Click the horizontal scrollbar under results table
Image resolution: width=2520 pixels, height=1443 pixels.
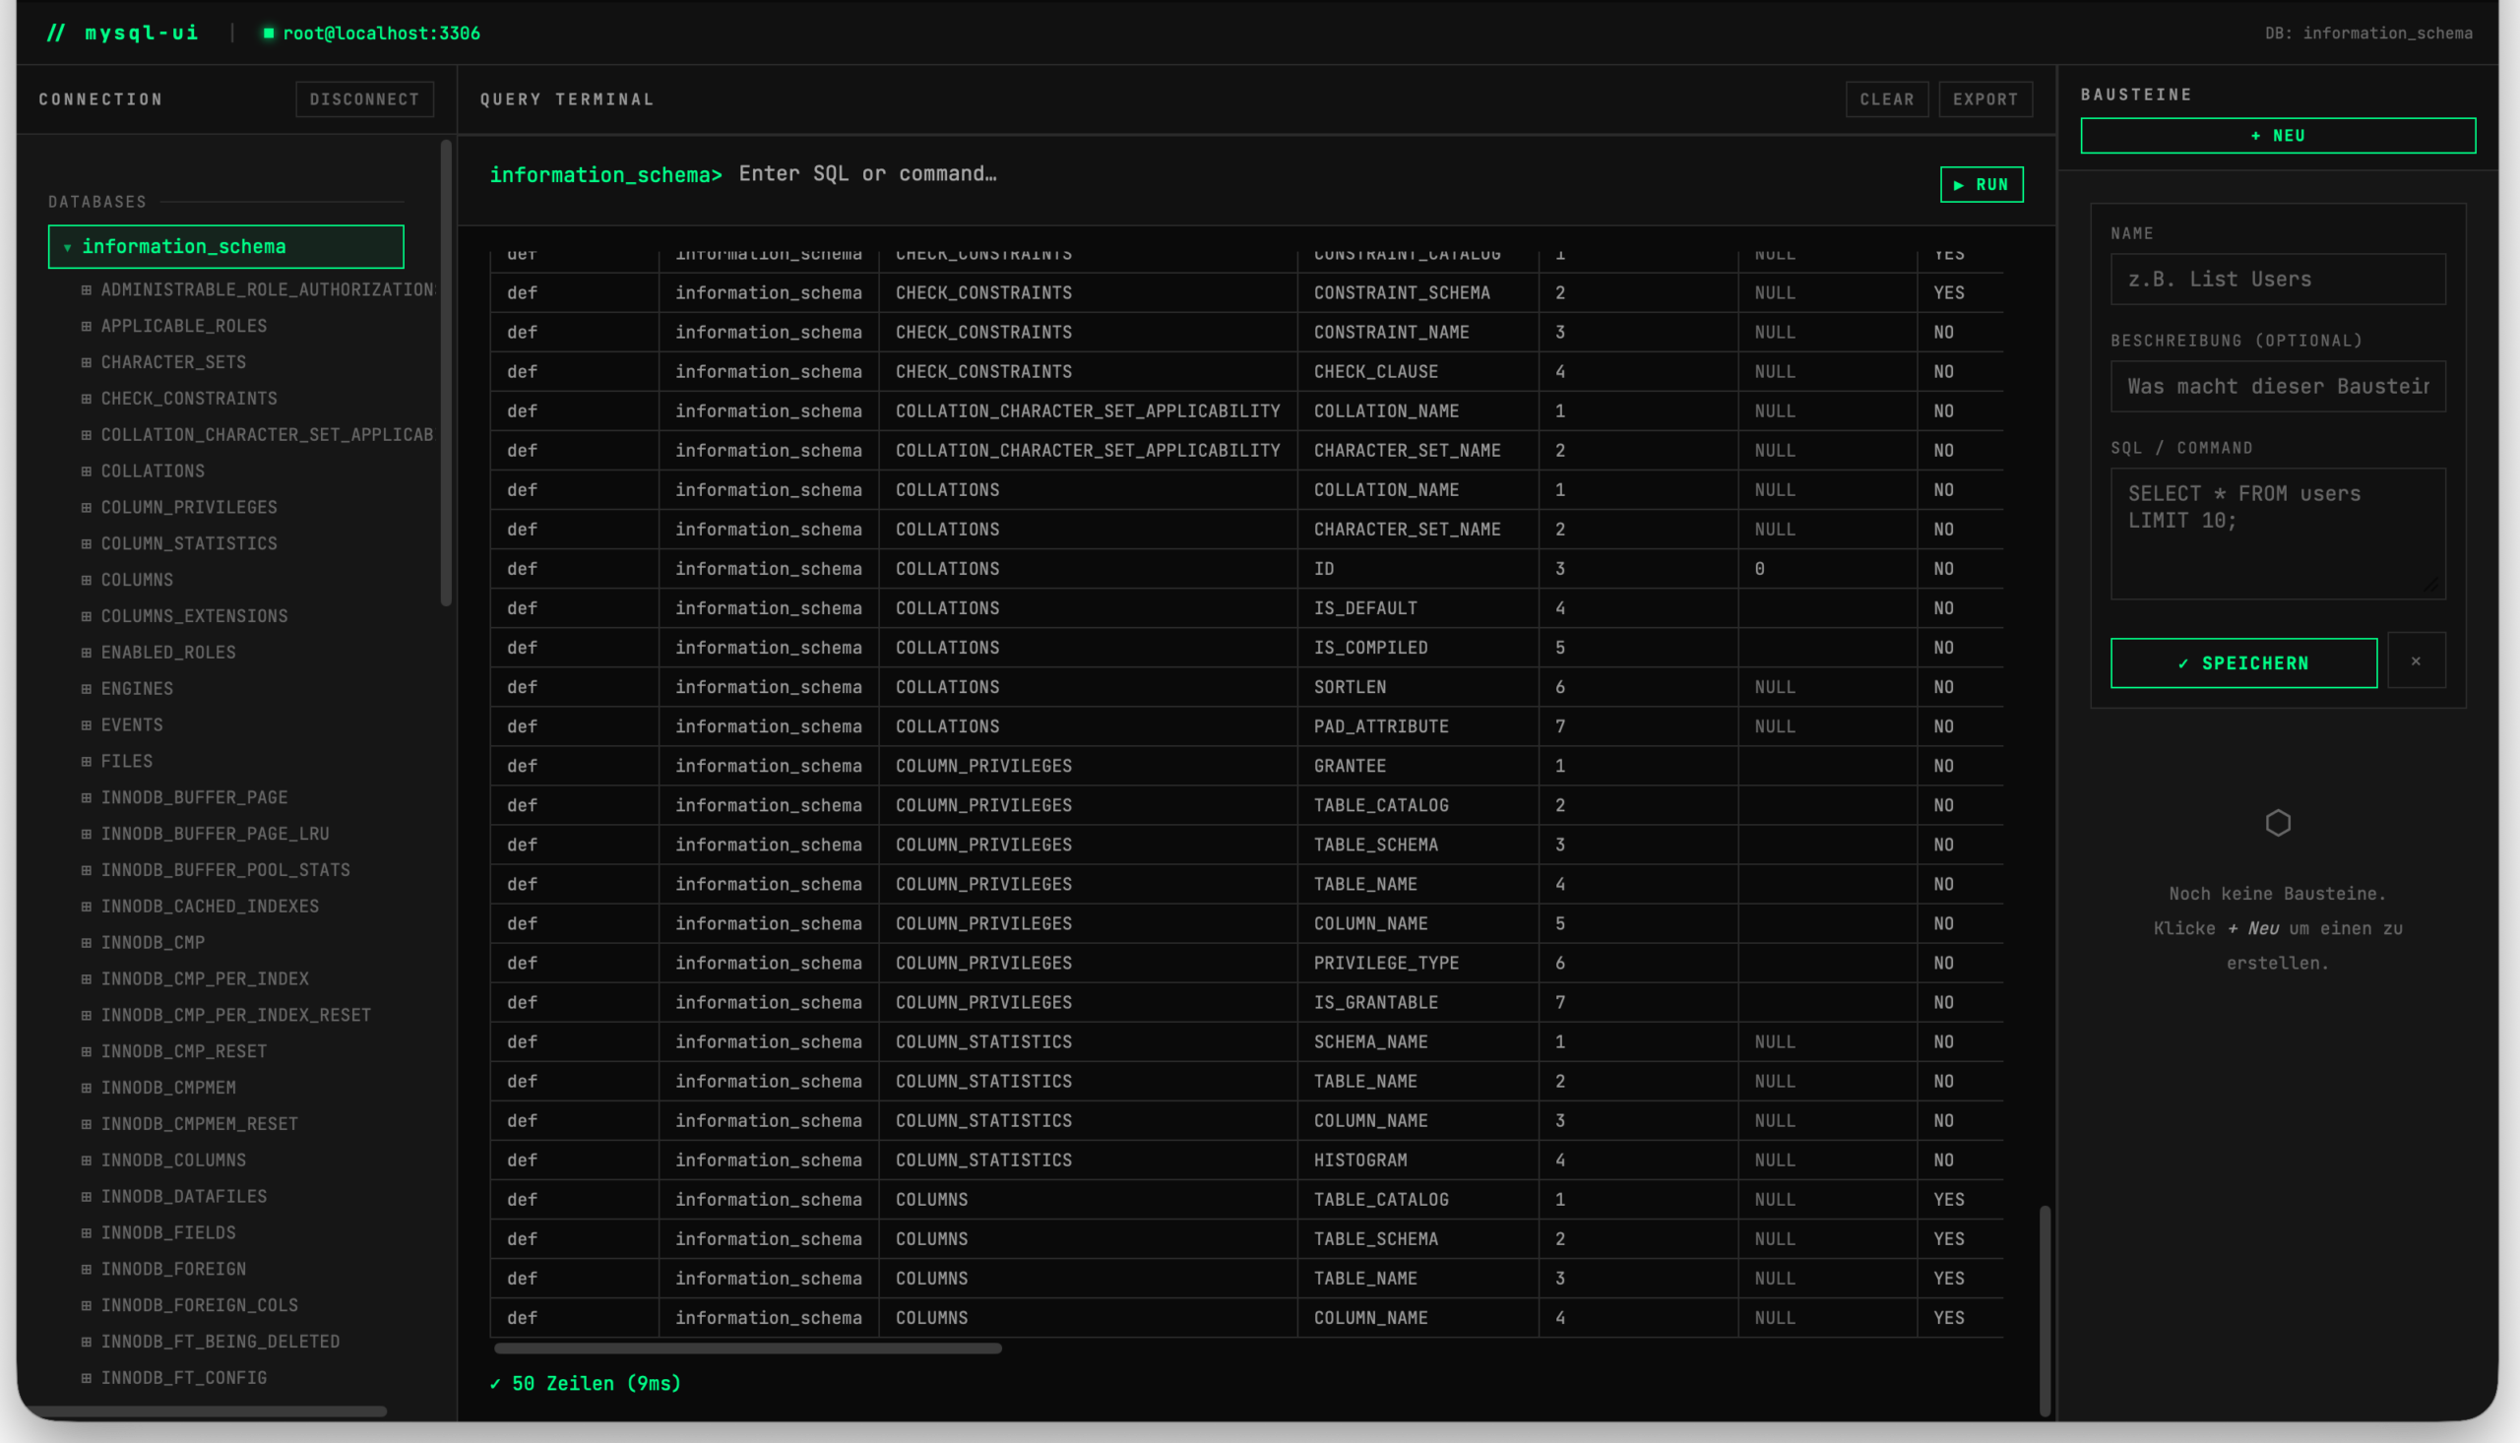click(747, 1348)
